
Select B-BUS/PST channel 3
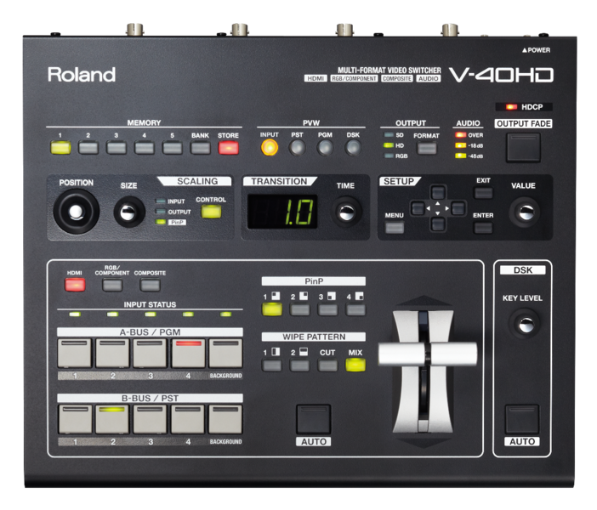150,419
